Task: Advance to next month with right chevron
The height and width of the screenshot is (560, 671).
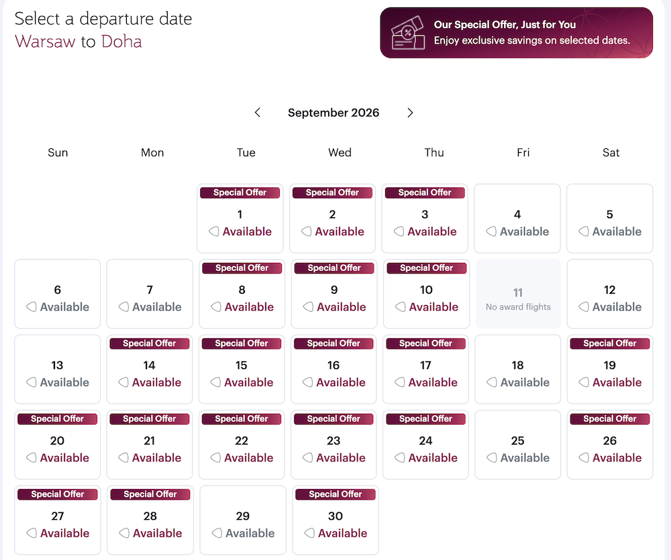Action: click(x=410, y=113)
